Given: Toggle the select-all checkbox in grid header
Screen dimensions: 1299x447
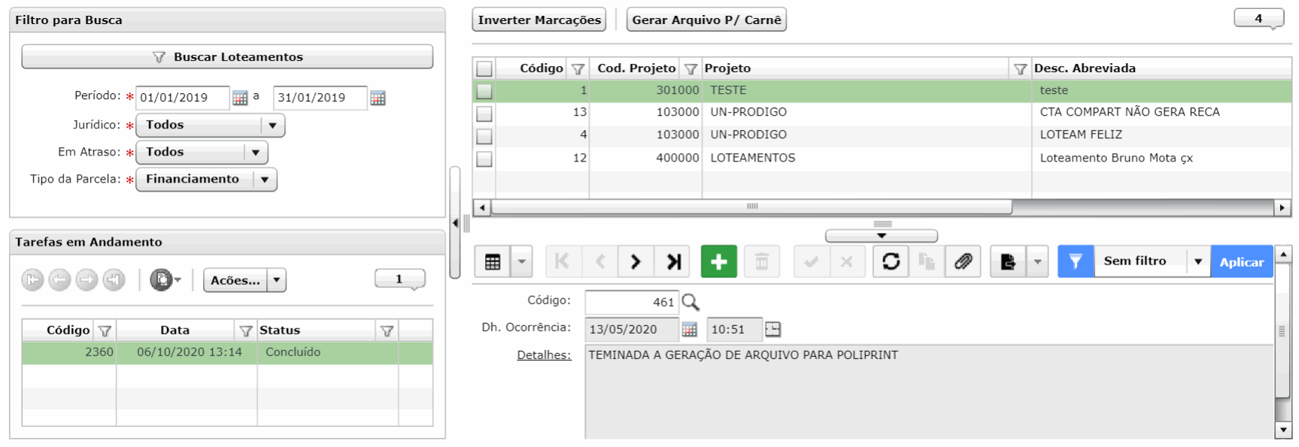Looking at the screenshot, I should (484, 68).
